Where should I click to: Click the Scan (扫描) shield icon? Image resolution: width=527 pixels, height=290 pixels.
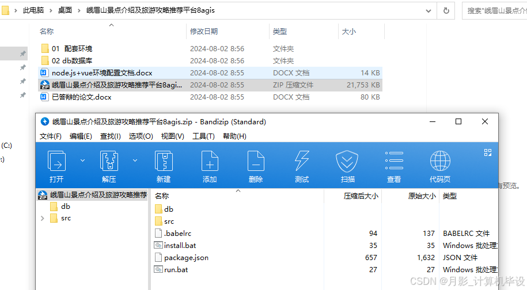coord(347,161)
